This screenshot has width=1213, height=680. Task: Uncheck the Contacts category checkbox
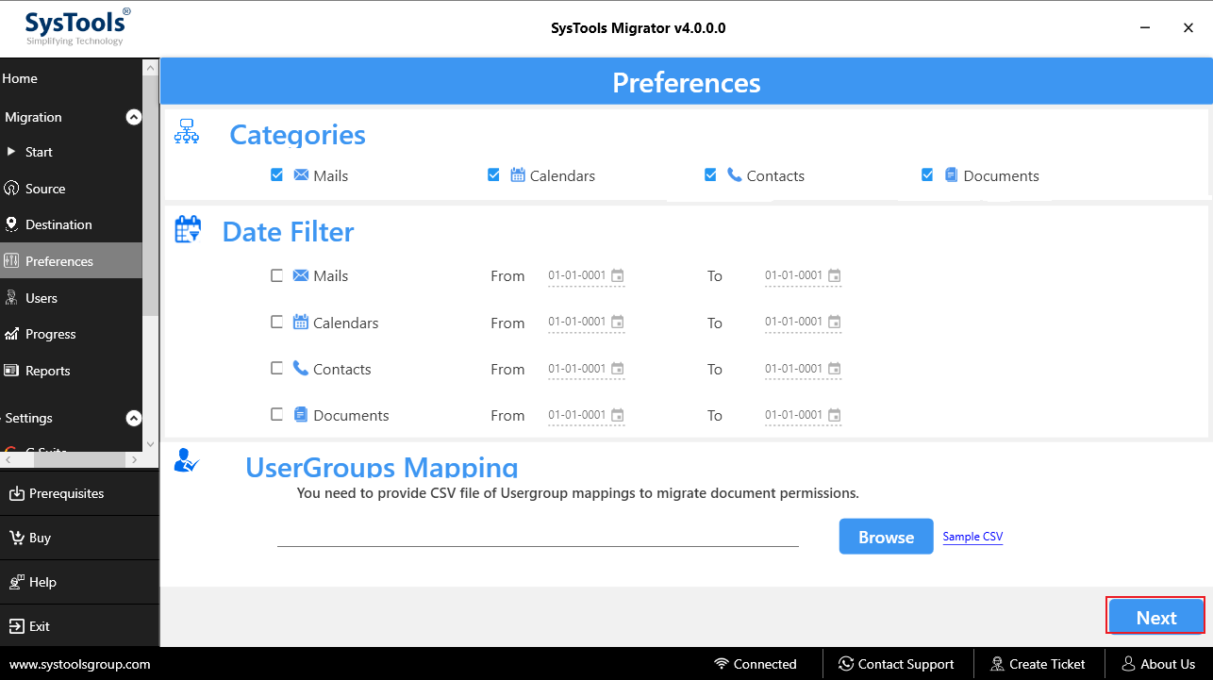(710, 174)
